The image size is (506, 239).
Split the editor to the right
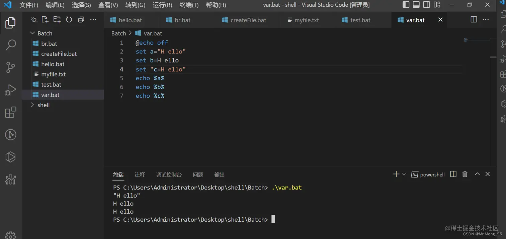tap(474, 20)
